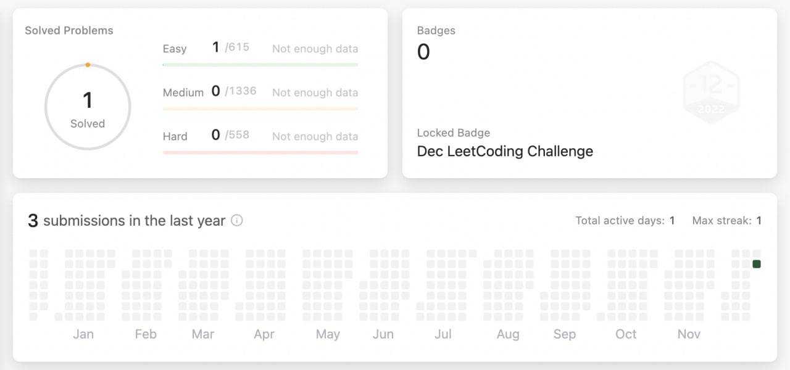Click the Badges count of 0
Screen dimensions: 790x370
pos(423,52)
